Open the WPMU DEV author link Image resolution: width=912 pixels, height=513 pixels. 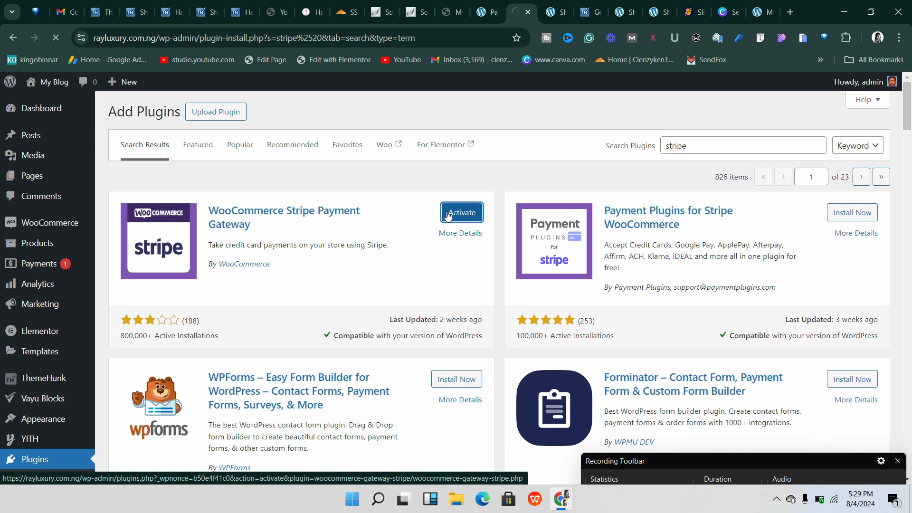coord(634,442)
